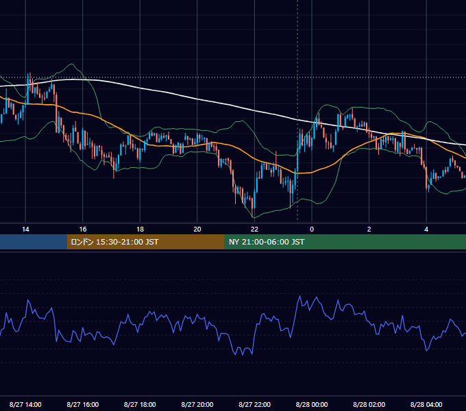
Task: Click hour label 14 on the time axis
Action: click(x=25, y=229)
